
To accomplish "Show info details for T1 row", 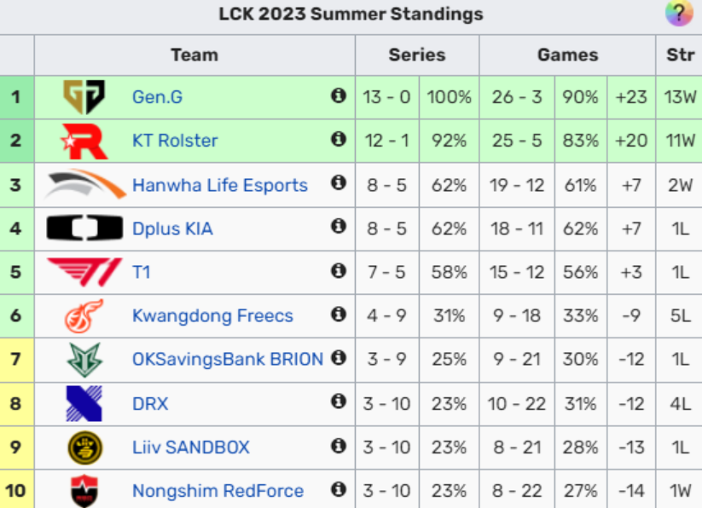I will click(339, 270).
